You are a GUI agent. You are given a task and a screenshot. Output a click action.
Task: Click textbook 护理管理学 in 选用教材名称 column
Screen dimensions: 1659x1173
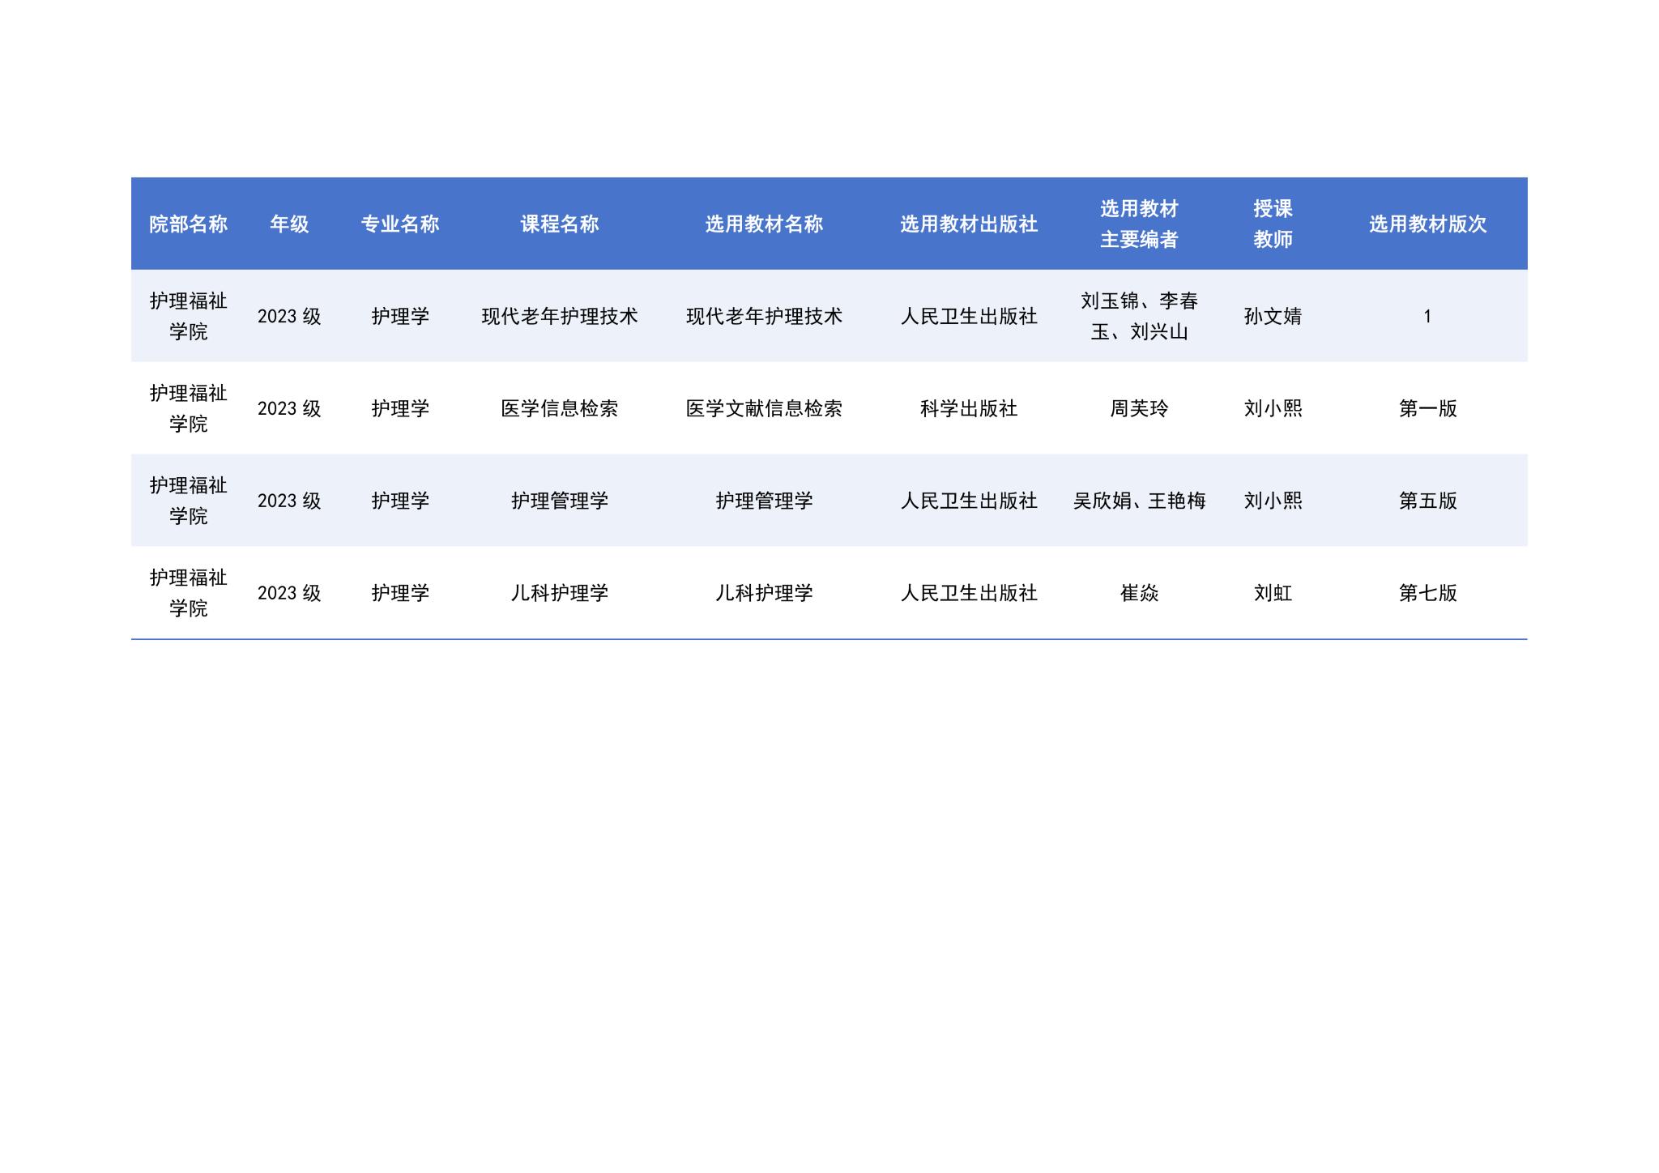point(764,501)
